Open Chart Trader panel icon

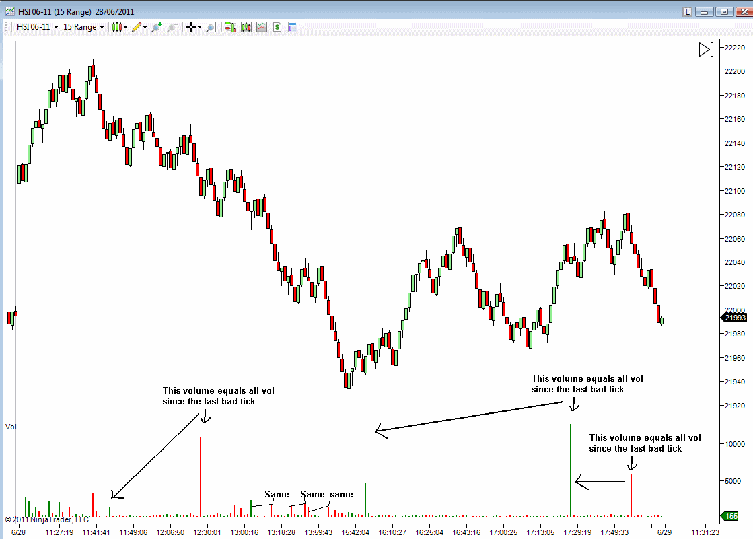tap(230, 27)
